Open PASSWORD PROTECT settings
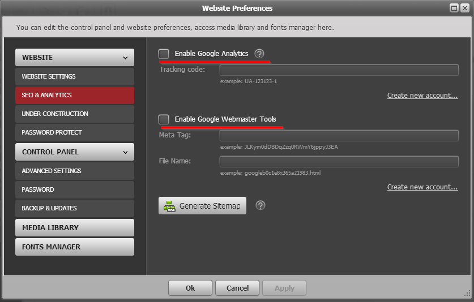 click(x=75, y=132)
